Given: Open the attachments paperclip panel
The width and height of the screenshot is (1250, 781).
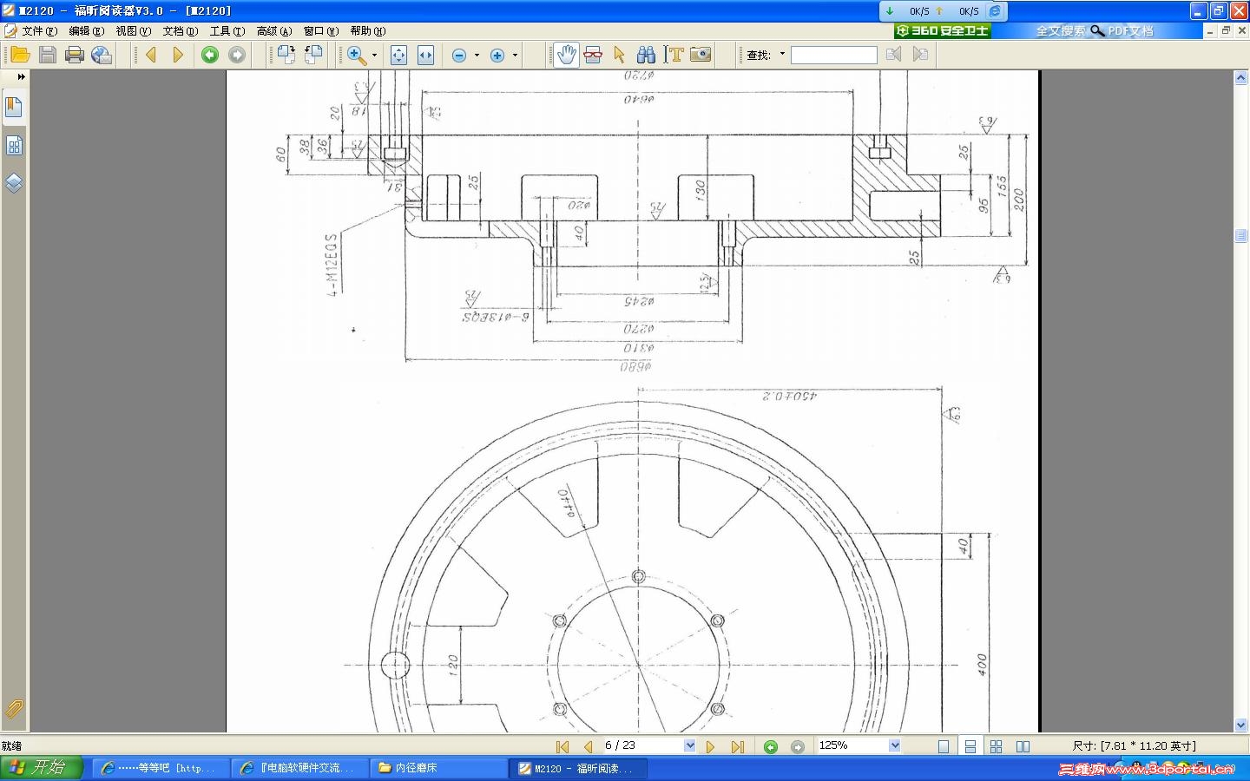Looking at the screenshot, I should 14,709.
